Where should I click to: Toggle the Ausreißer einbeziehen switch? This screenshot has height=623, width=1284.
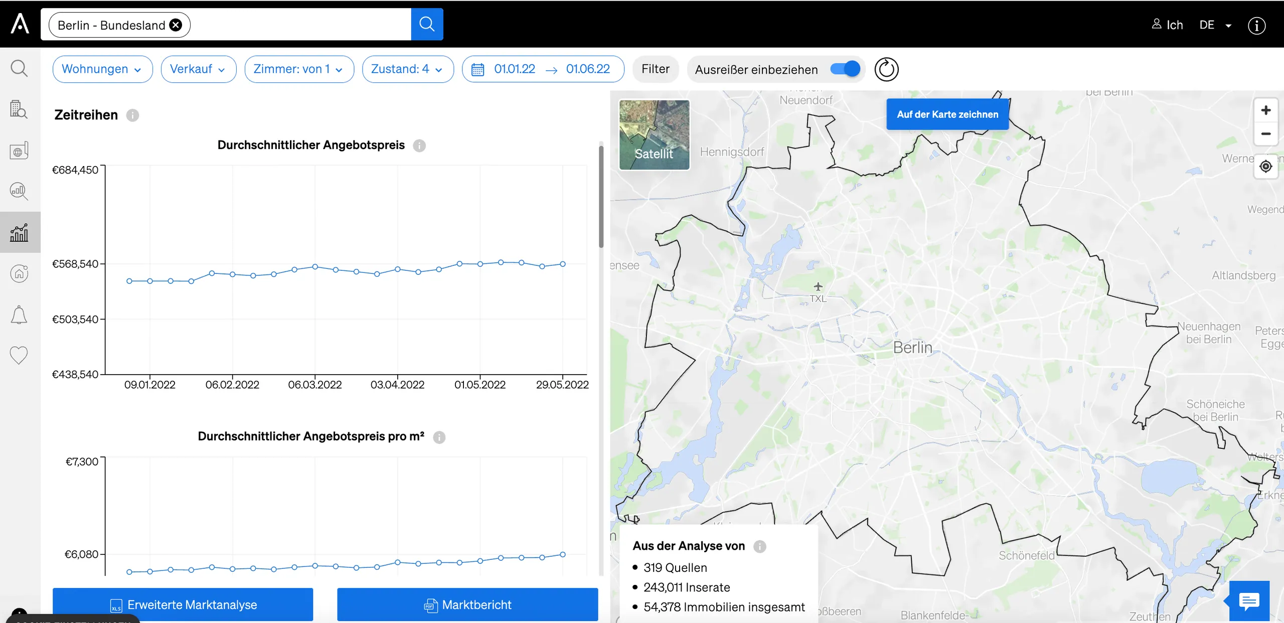point(845,69)
